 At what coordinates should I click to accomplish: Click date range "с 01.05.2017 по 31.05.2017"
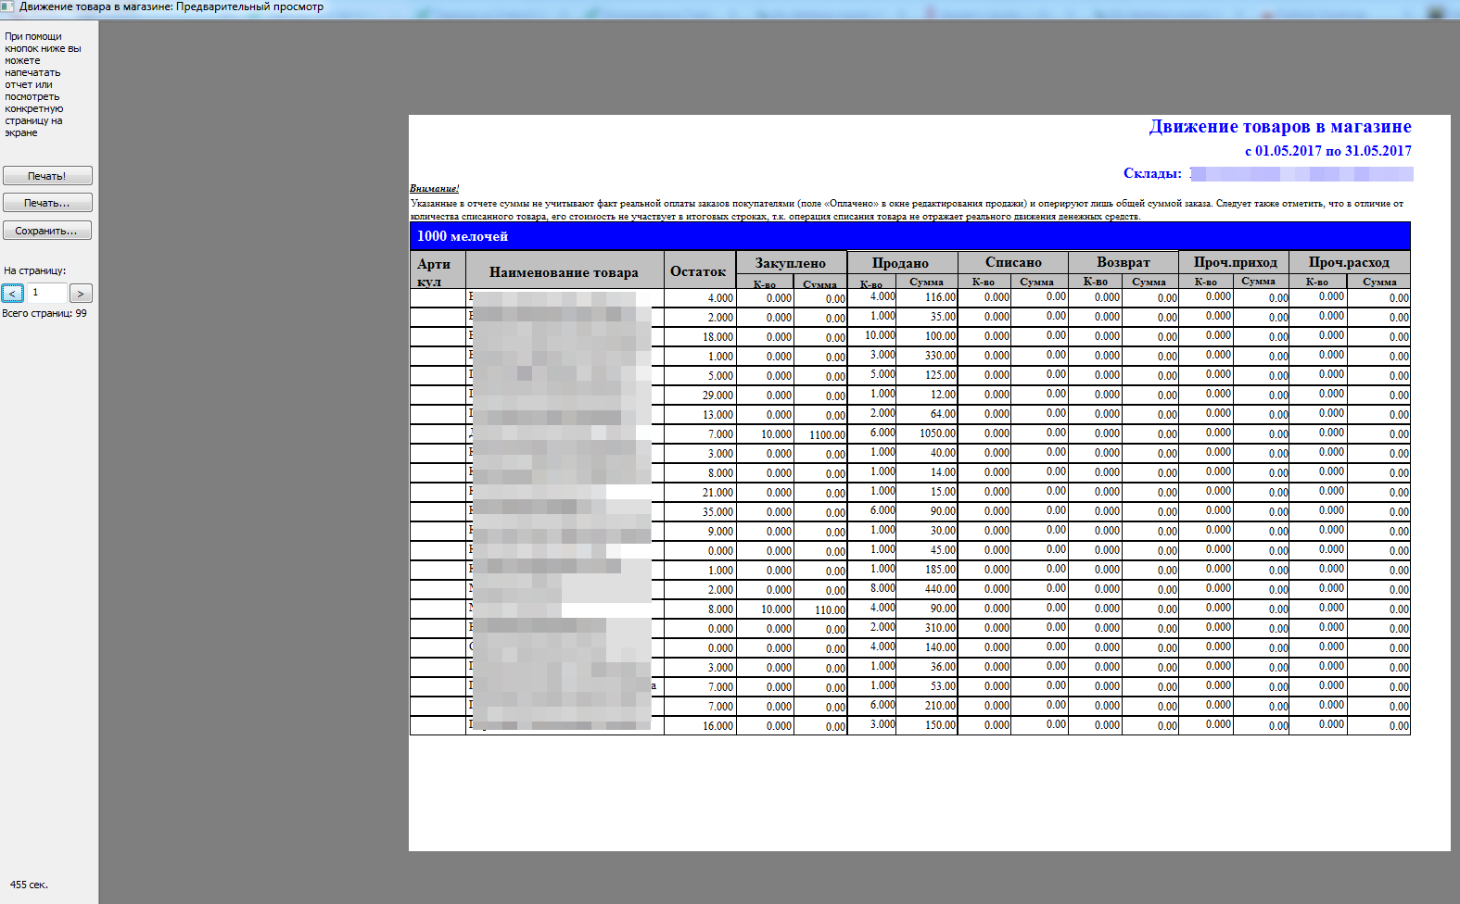1327,151
